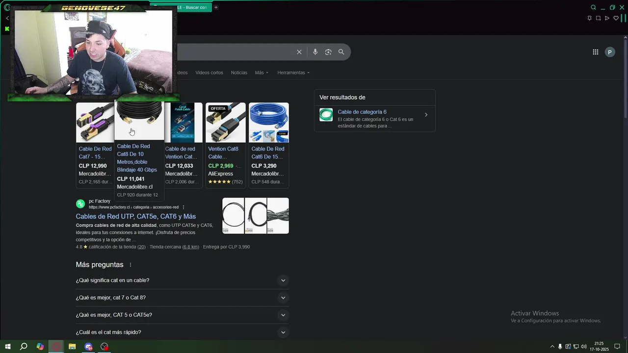Open 'Cable De Red Cat6 De 15' listing
The image size is (628, 353).
(268, 152)
